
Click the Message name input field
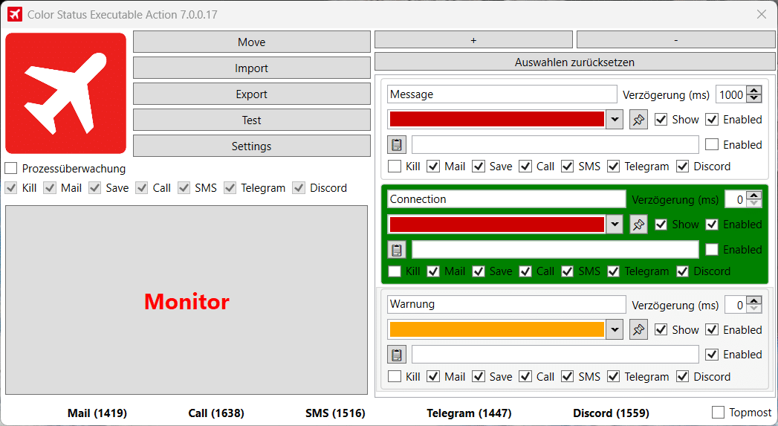pos(502,94)
